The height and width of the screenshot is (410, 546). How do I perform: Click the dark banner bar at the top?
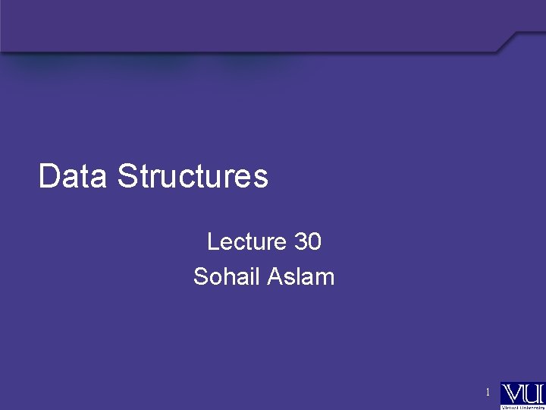click(x=250, y=24)
